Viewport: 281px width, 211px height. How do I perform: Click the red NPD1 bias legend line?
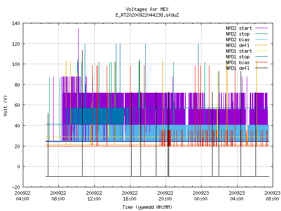262,62
